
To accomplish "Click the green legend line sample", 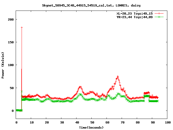I will click(x=159, y=17).
